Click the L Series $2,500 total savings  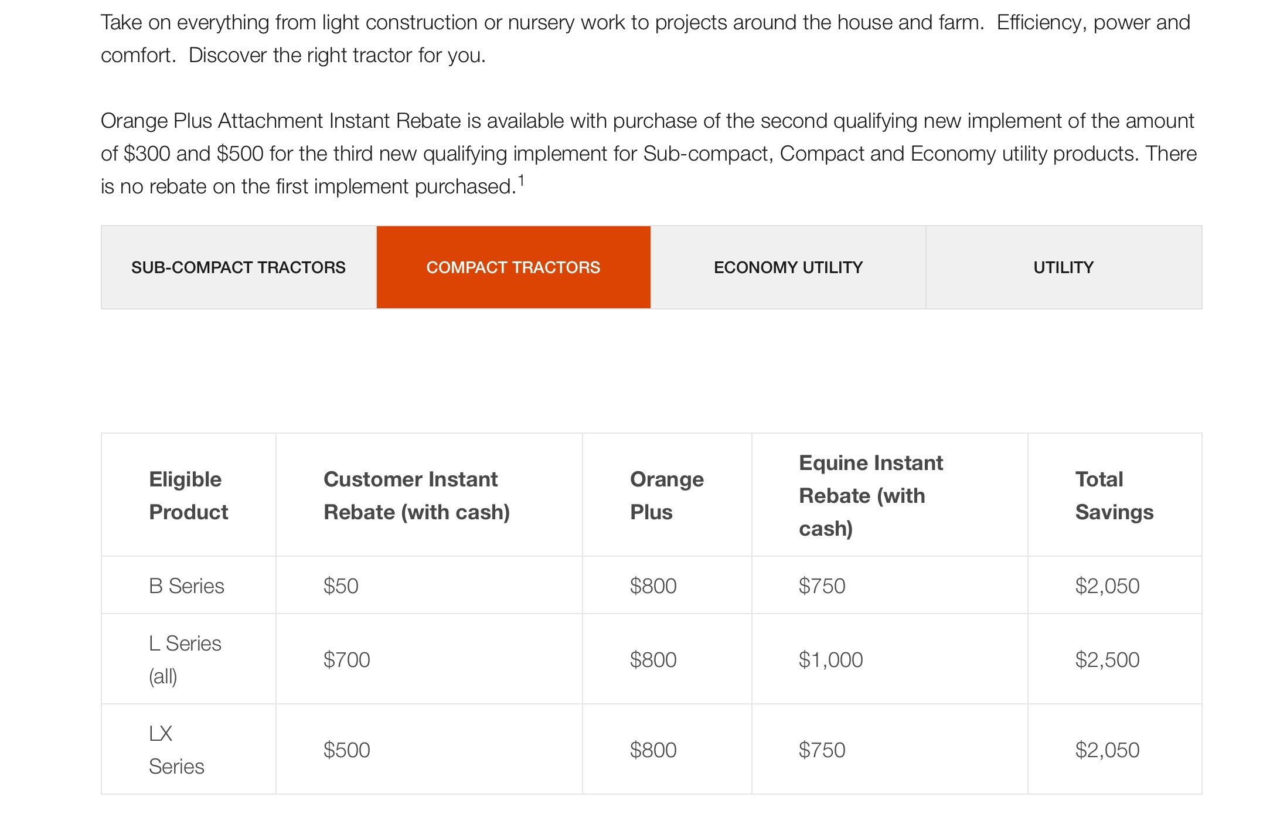point(1108,659)
